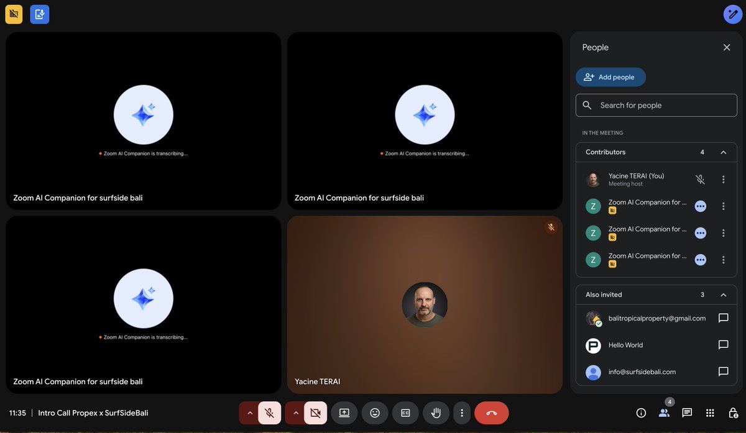Screen dimensions: 746x433
Task: Select the Hello World invitee name
Action: (625, 345)
